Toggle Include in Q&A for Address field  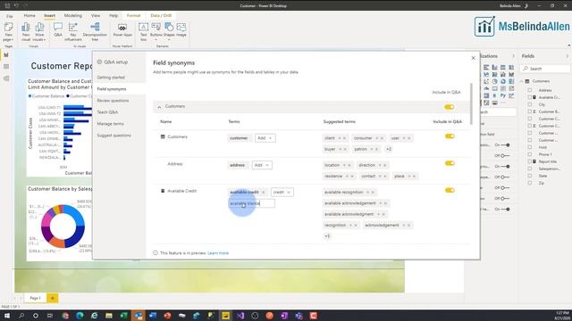[450, 163]
